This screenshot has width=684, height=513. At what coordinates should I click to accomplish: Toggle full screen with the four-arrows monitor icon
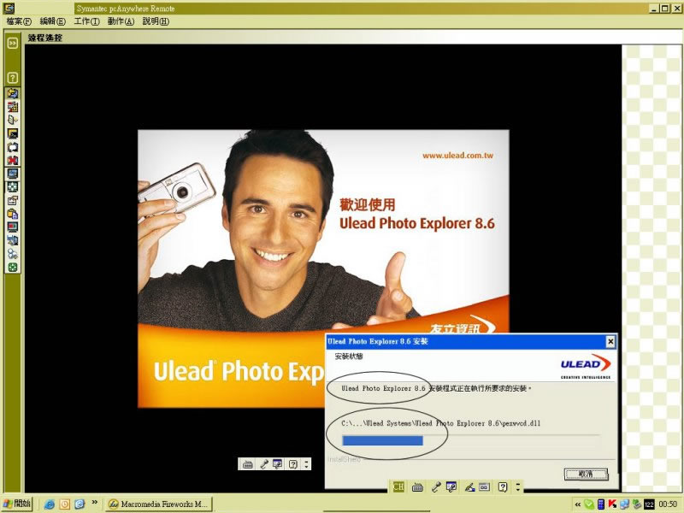(x=12, y=187)
